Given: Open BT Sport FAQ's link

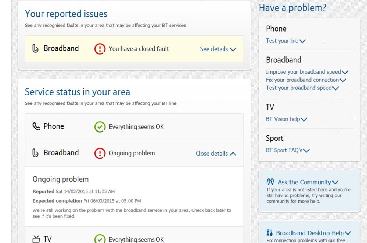Looking at the screenshot, I should (288, 150).
